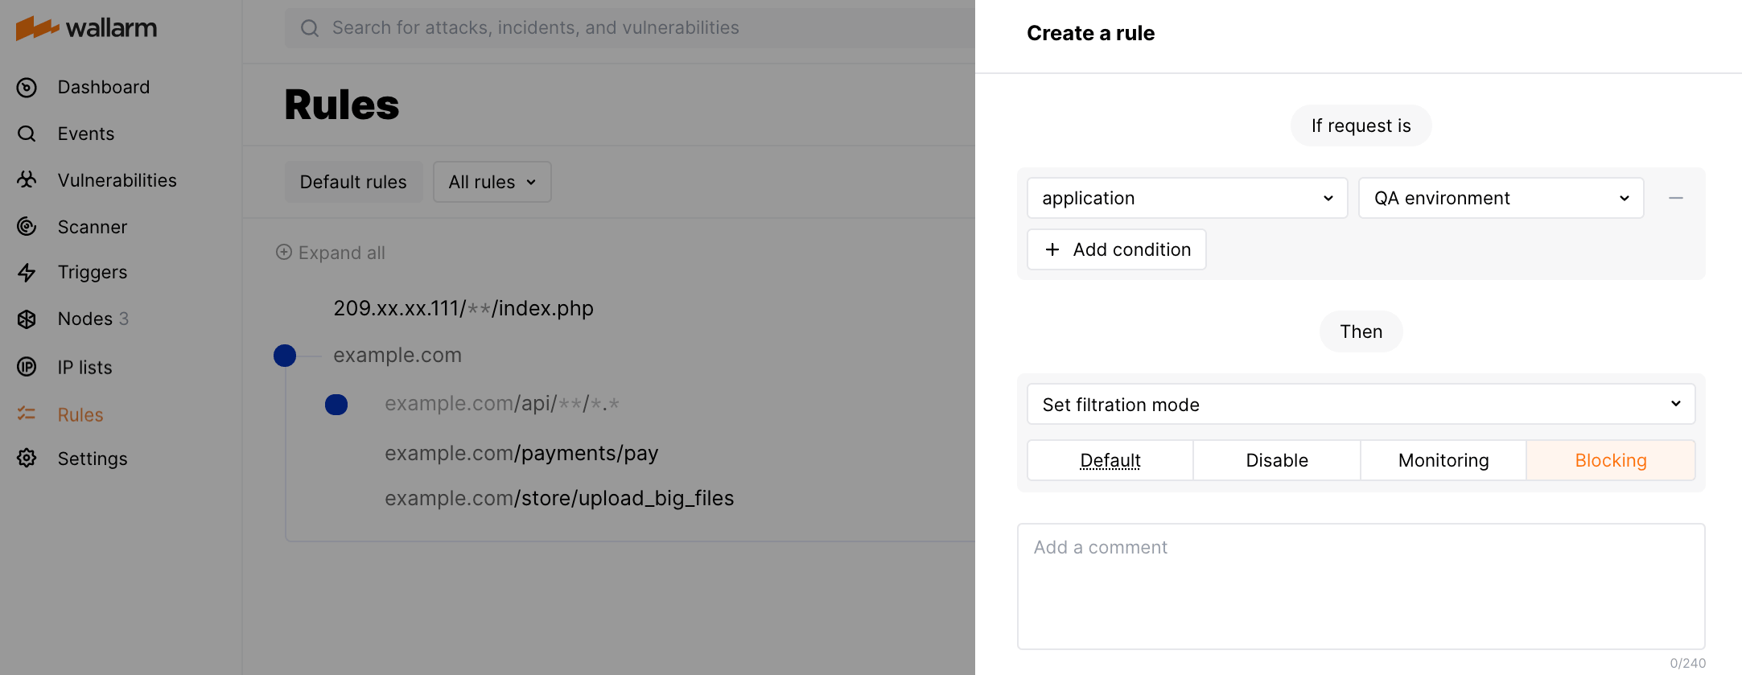Viewport: 1742px width, 675px height.
Task: Click the Vulnerabilities biohazard icon
Action: [x=27, y=180]
